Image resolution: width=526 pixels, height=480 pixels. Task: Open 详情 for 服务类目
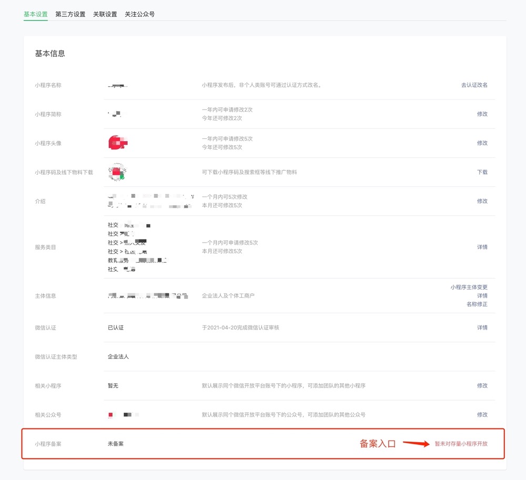482,247
